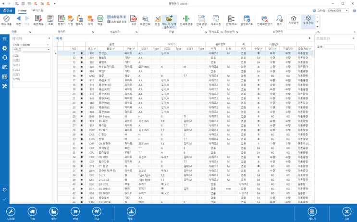The height and width of the screenshot is (222, 357).
Task: Switch to the 부가기능 ribbon tab
Action: [x=38, y=11]
